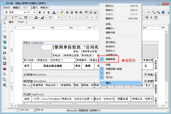This screenshot has height=114, width=171.
Task: Select the arrow pointer tool
Action: click(x=5, y=23)
